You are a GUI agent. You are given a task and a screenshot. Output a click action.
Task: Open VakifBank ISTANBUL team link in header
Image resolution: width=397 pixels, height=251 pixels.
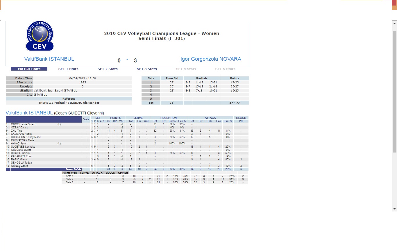(x=49, y=59)
